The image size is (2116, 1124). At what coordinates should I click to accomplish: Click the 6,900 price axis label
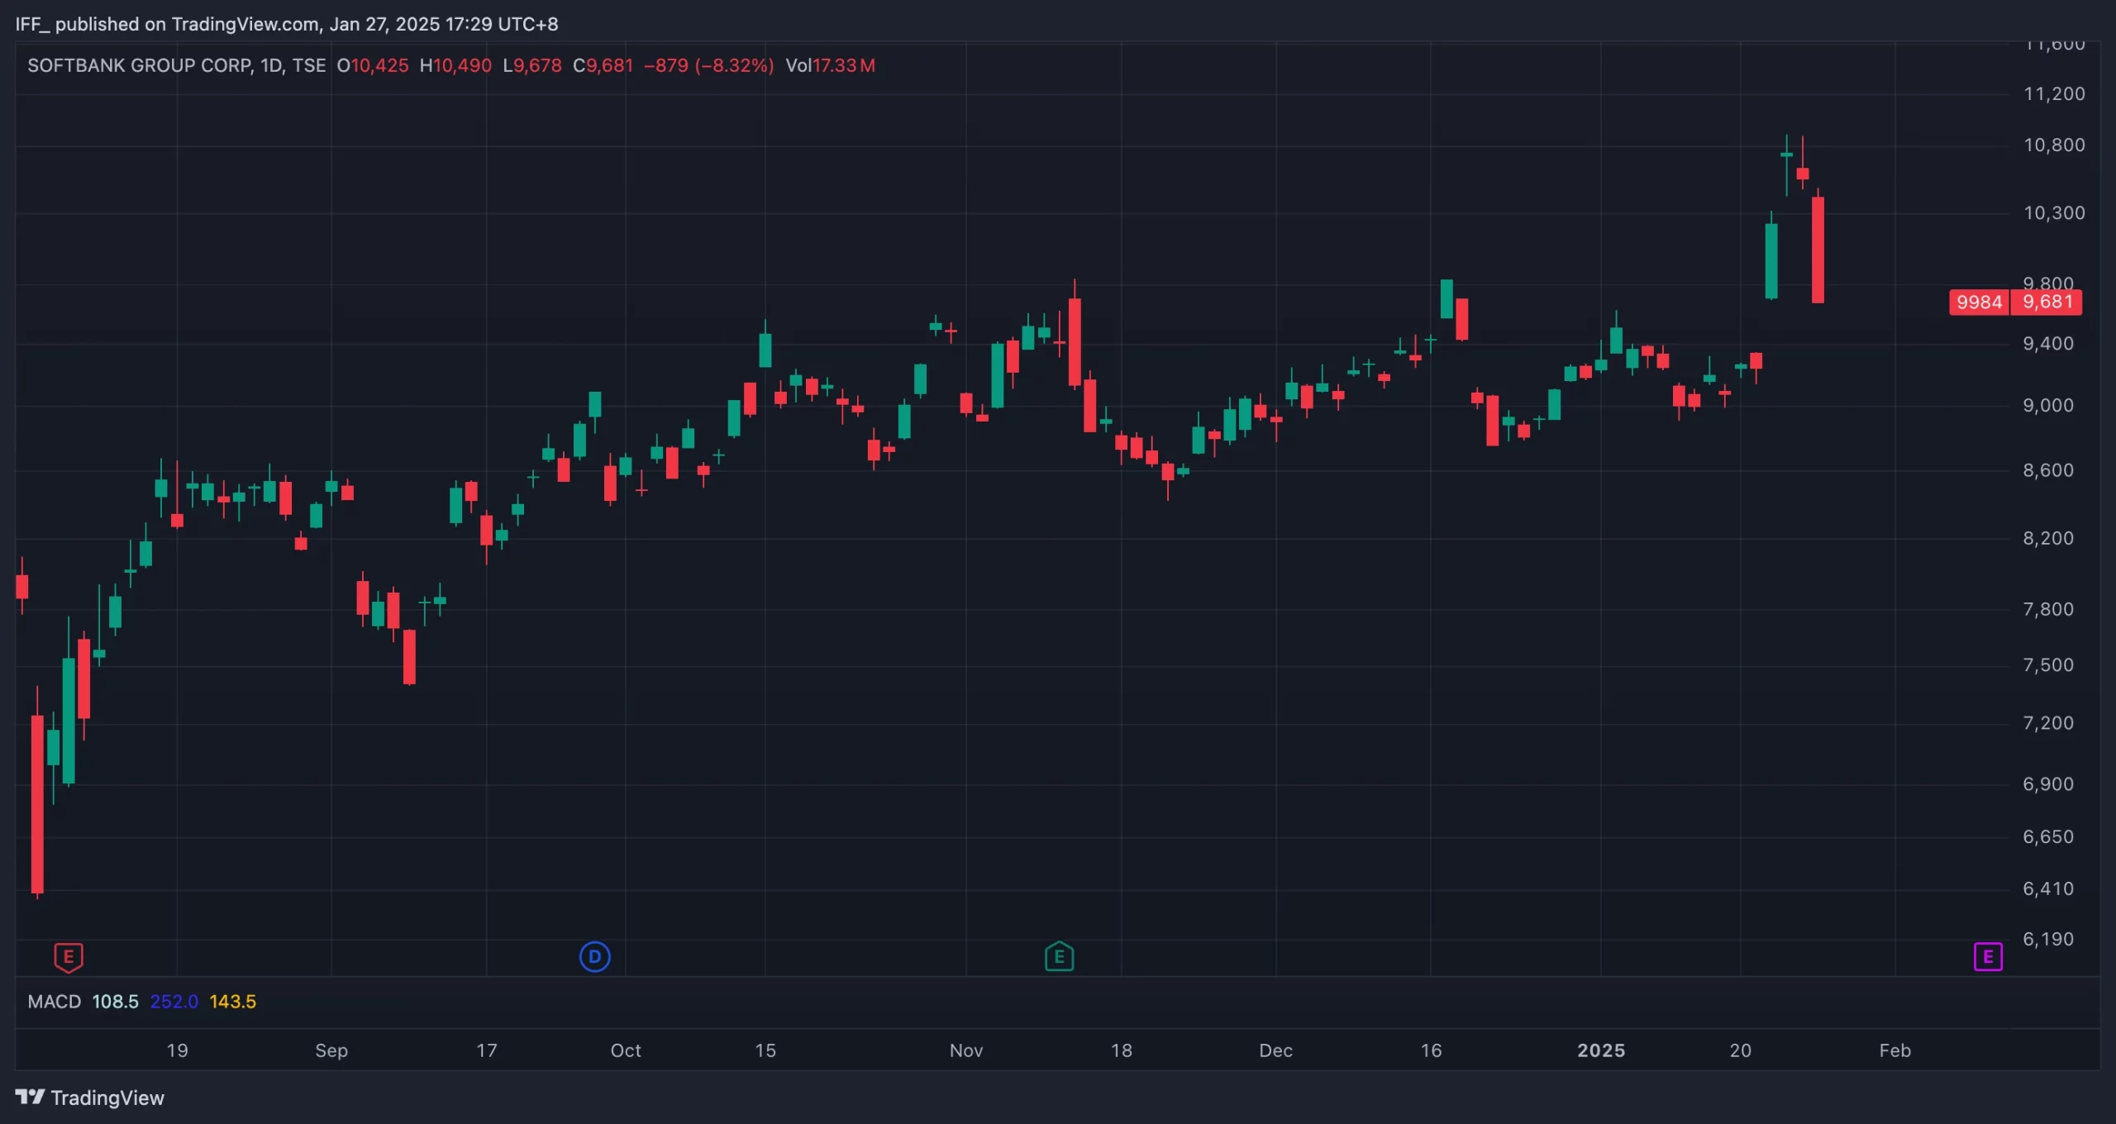[x=2048, y=784]
